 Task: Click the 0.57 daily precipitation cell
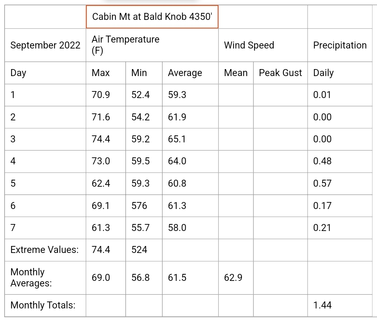point(340,184)
